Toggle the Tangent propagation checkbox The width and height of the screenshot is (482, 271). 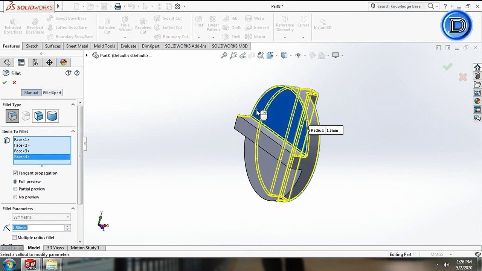15,173
